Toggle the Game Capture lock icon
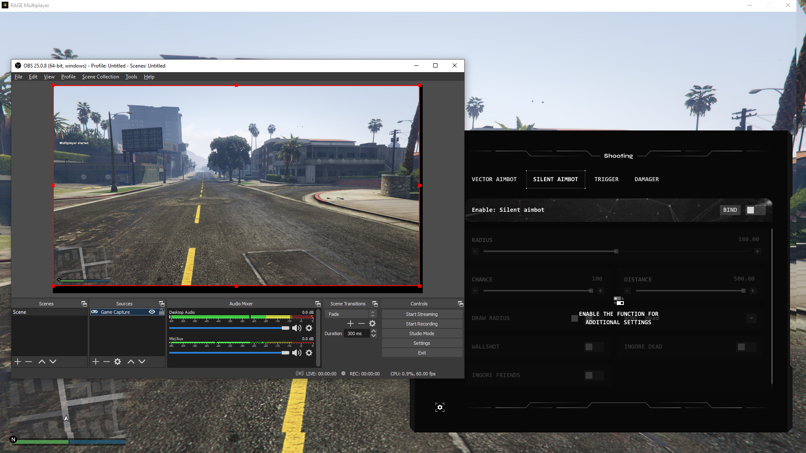 (x=162, y=312)
